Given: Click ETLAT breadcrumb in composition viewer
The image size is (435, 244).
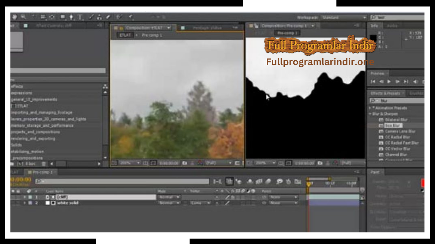Looking at the screenshot, I should [x=125, y=35].
